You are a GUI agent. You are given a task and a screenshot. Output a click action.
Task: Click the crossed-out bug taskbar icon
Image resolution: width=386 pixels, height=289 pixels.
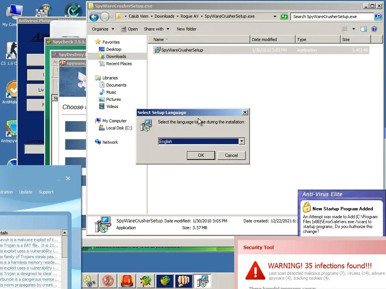(108, 281)
